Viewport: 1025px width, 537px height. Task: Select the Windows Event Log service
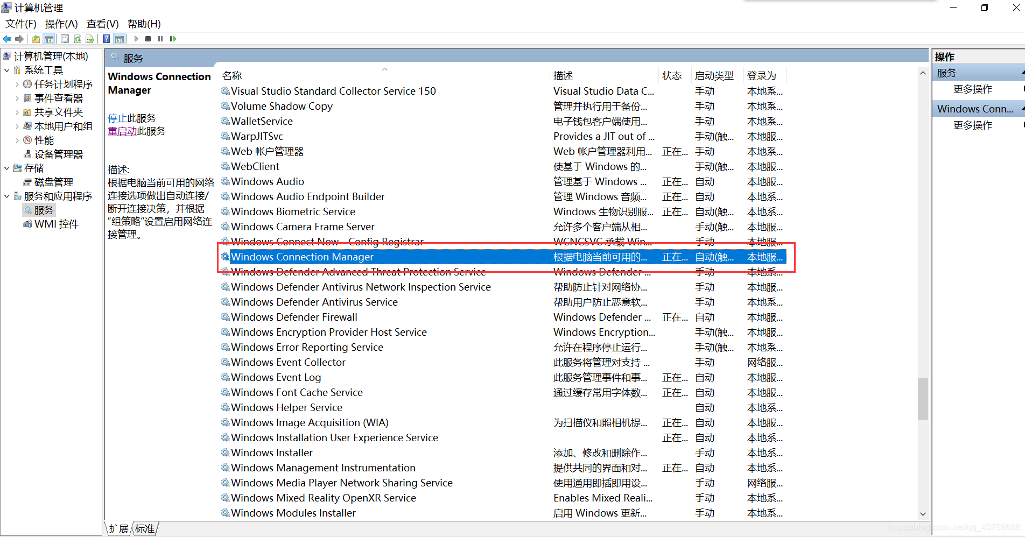[503, 377]
